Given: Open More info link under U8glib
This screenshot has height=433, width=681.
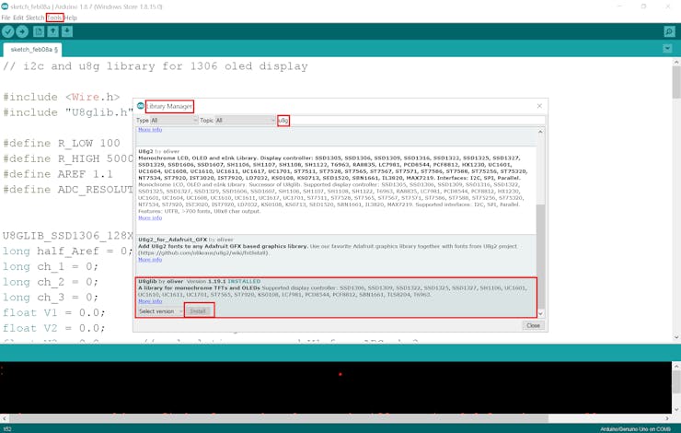Looking at the screenshot, I should point(150,301).
